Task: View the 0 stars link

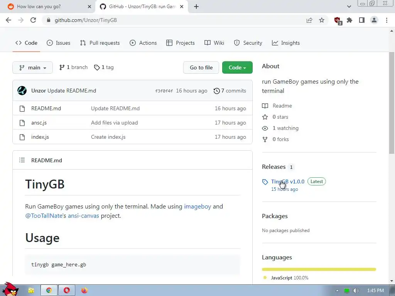Action: pos(275,117)
